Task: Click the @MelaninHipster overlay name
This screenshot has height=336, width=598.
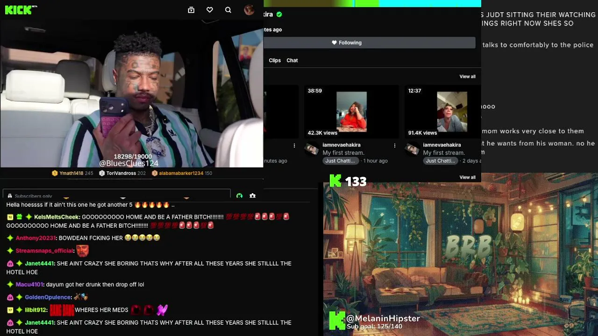Action: [383, 318]
